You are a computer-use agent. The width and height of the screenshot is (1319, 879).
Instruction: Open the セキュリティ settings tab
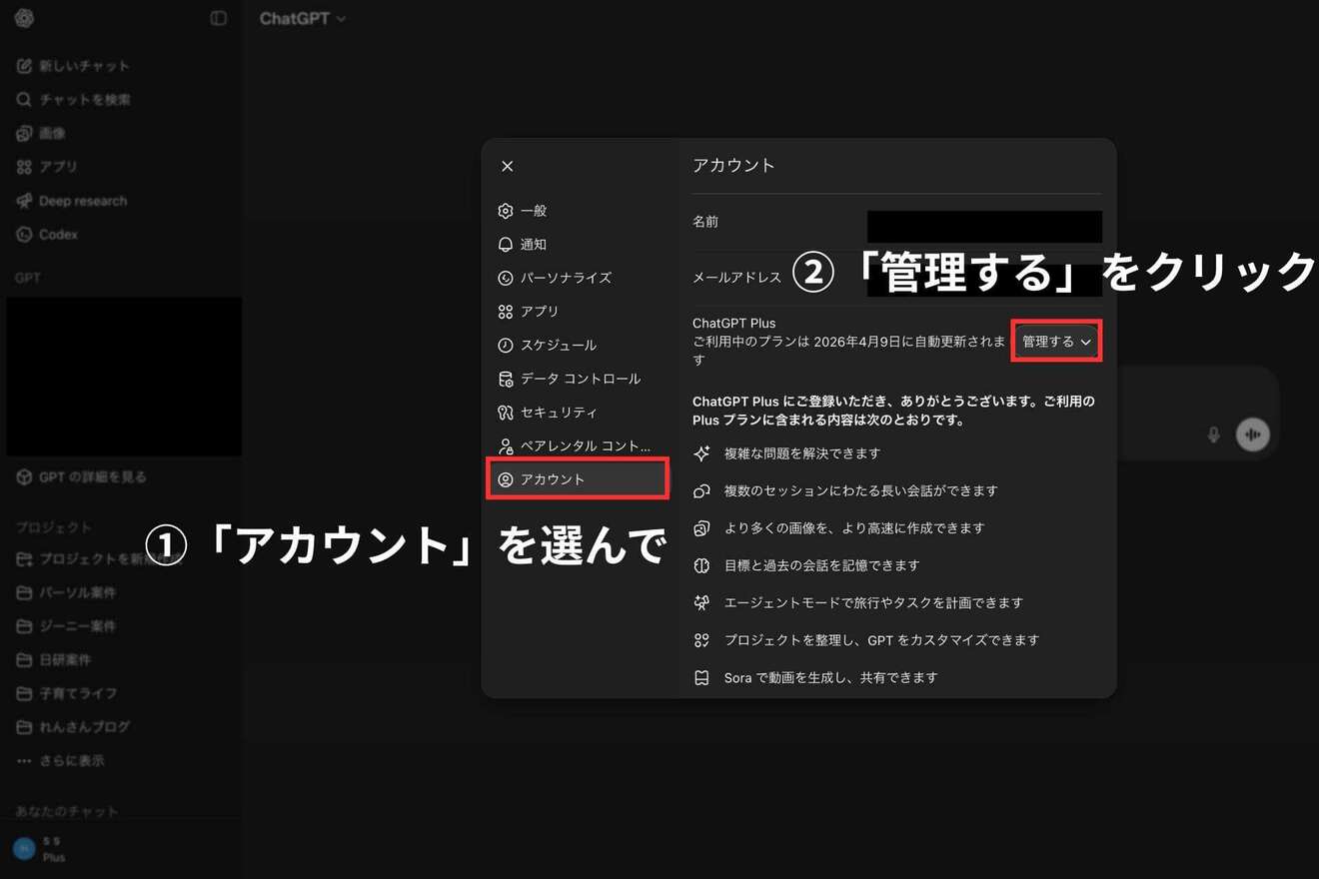(x=578, y=413)
